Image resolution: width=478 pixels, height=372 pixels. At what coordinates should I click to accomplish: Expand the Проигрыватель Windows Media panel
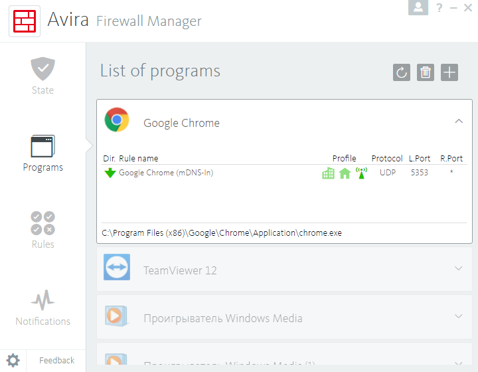[459, 316]
